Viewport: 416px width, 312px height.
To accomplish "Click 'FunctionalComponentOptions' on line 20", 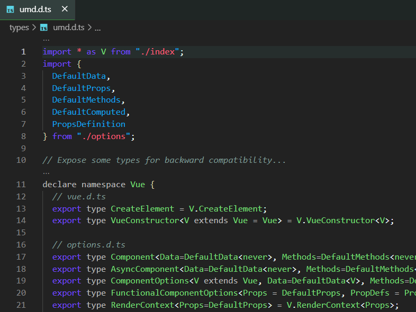I will pyautogui.click(x=174, y=293).
